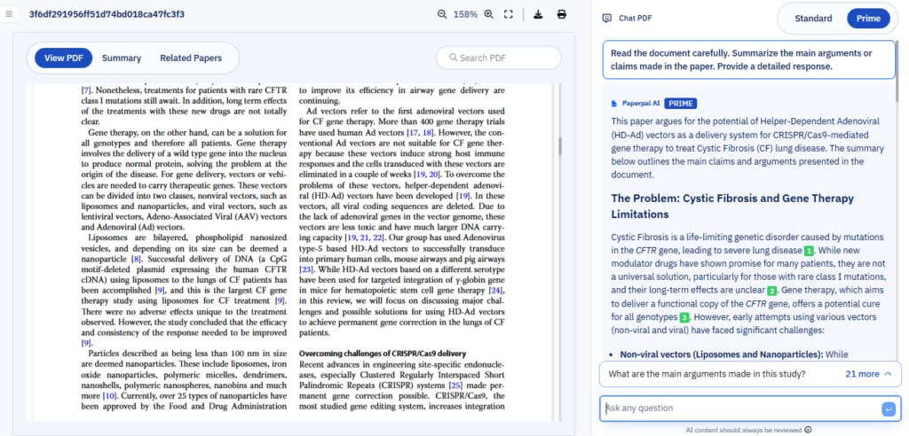
Task: Click the AI content info icon
Action: pos(808,430)
